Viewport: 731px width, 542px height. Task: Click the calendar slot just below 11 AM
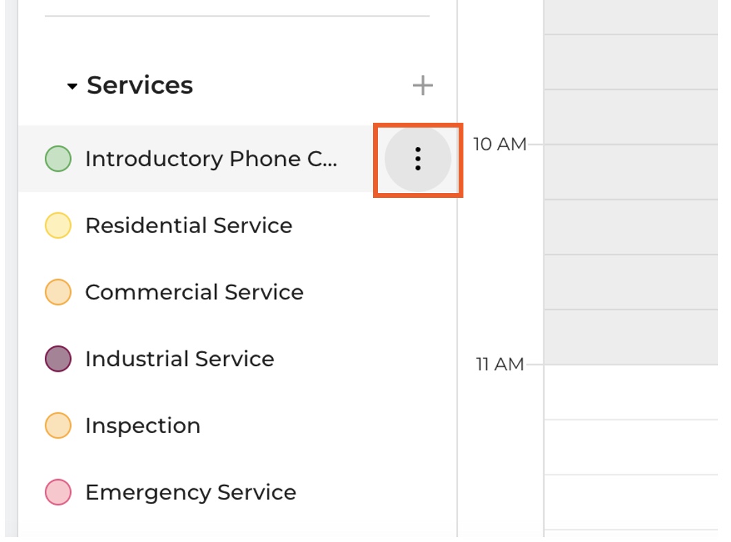[x=630, y=392]
